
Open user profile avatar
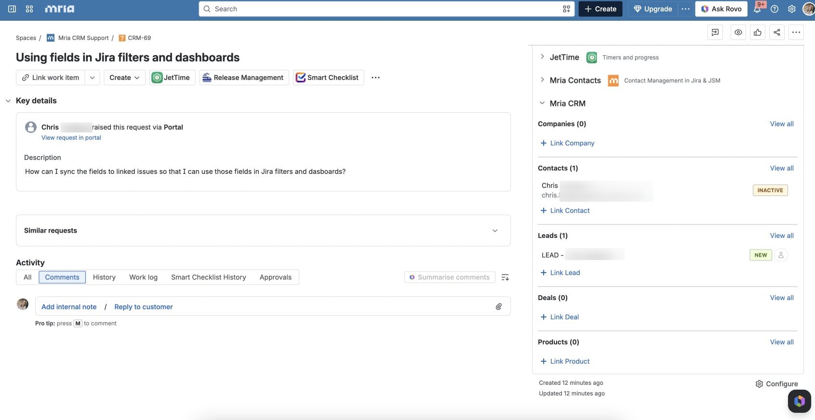point(809,9)
